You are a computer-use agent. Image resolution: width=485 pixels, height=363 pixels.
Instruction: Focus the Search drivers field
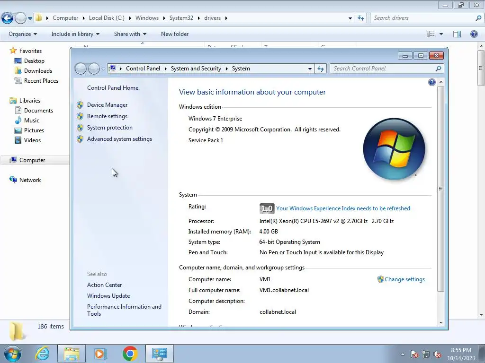point(423,18)
